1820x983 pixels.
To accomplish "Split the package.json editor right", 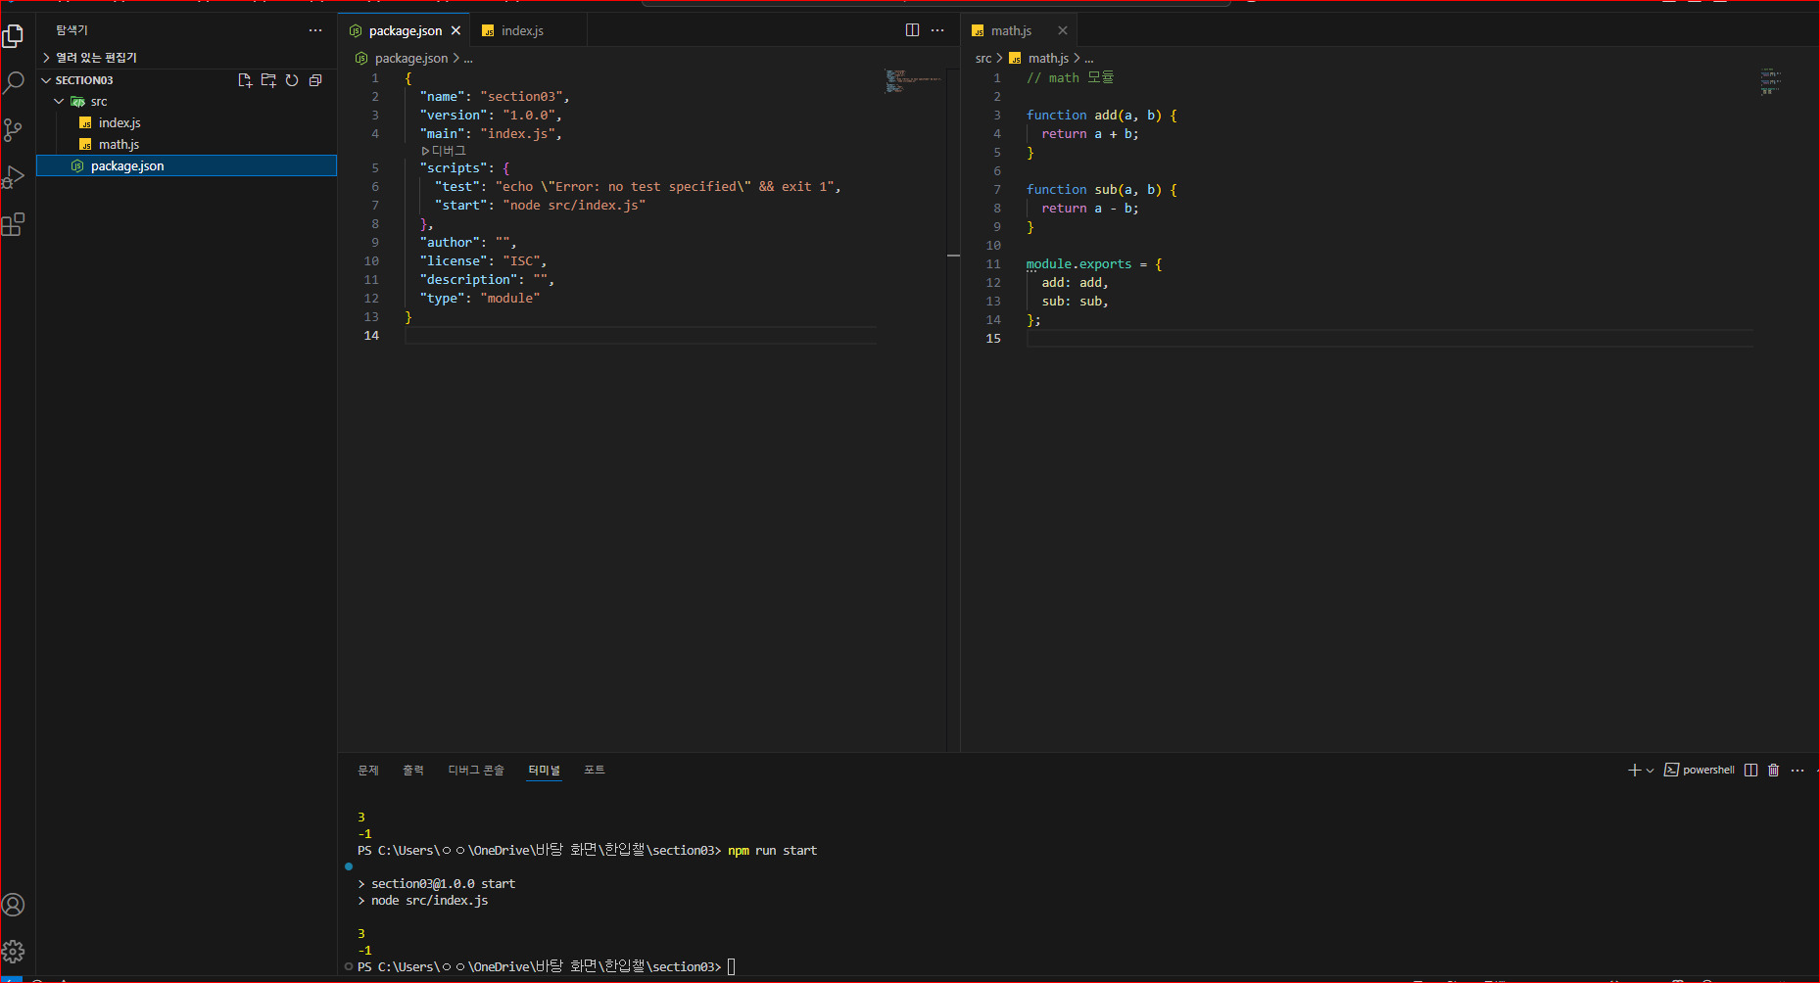I will tap(912, 30).
